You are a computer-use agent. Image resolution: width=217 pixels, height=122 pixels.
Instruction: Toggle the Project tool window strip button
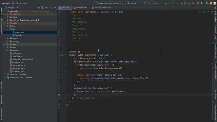[x=1, y=11]
